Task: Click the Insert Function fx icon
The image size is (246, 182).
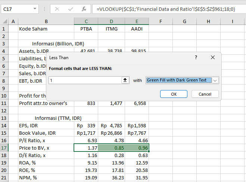Action: pyautogui.click(x=84, y=9)
